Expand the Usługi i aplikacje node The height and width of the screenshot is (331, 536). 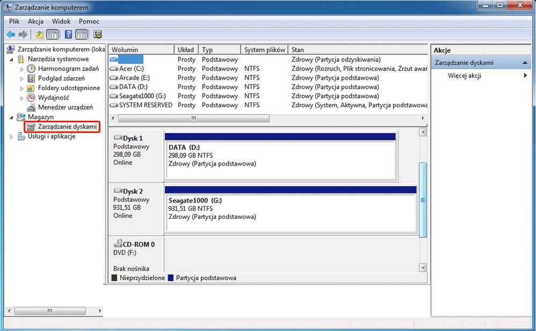pyautogui.click(x=11, y=137)
